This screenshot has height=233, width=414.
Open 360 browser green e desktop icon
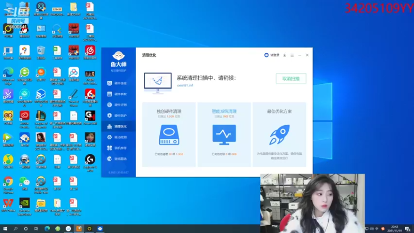pos(24,76)
